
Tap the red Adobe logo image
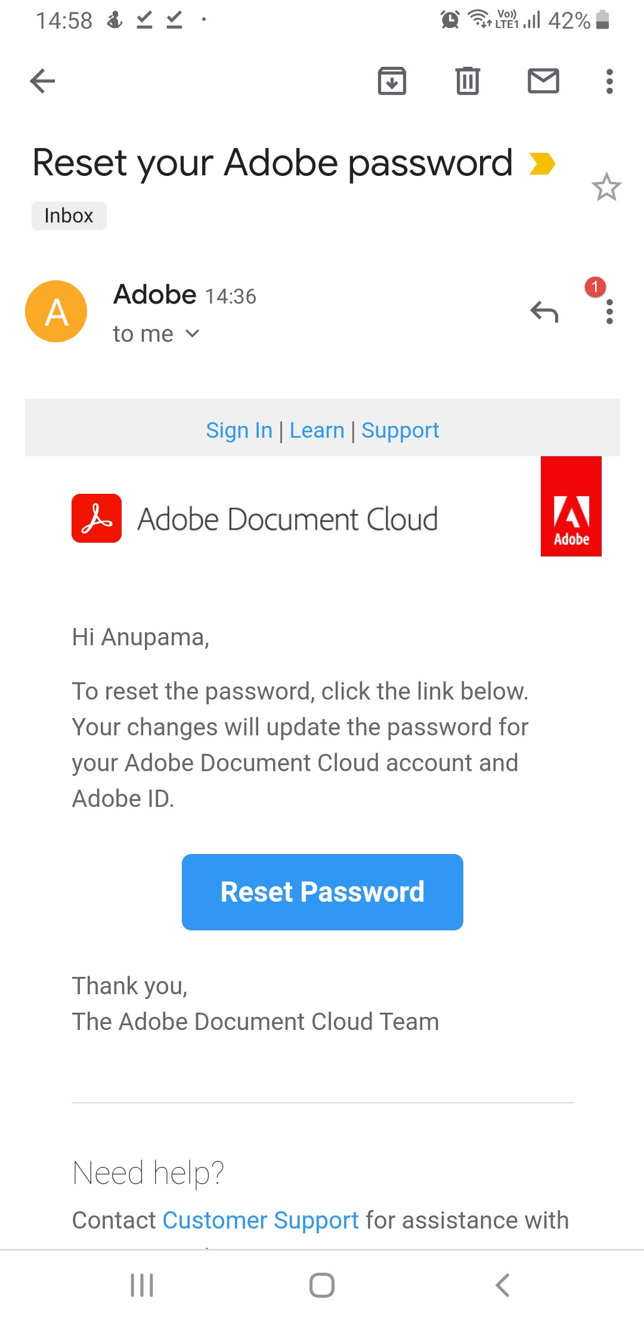571,506
